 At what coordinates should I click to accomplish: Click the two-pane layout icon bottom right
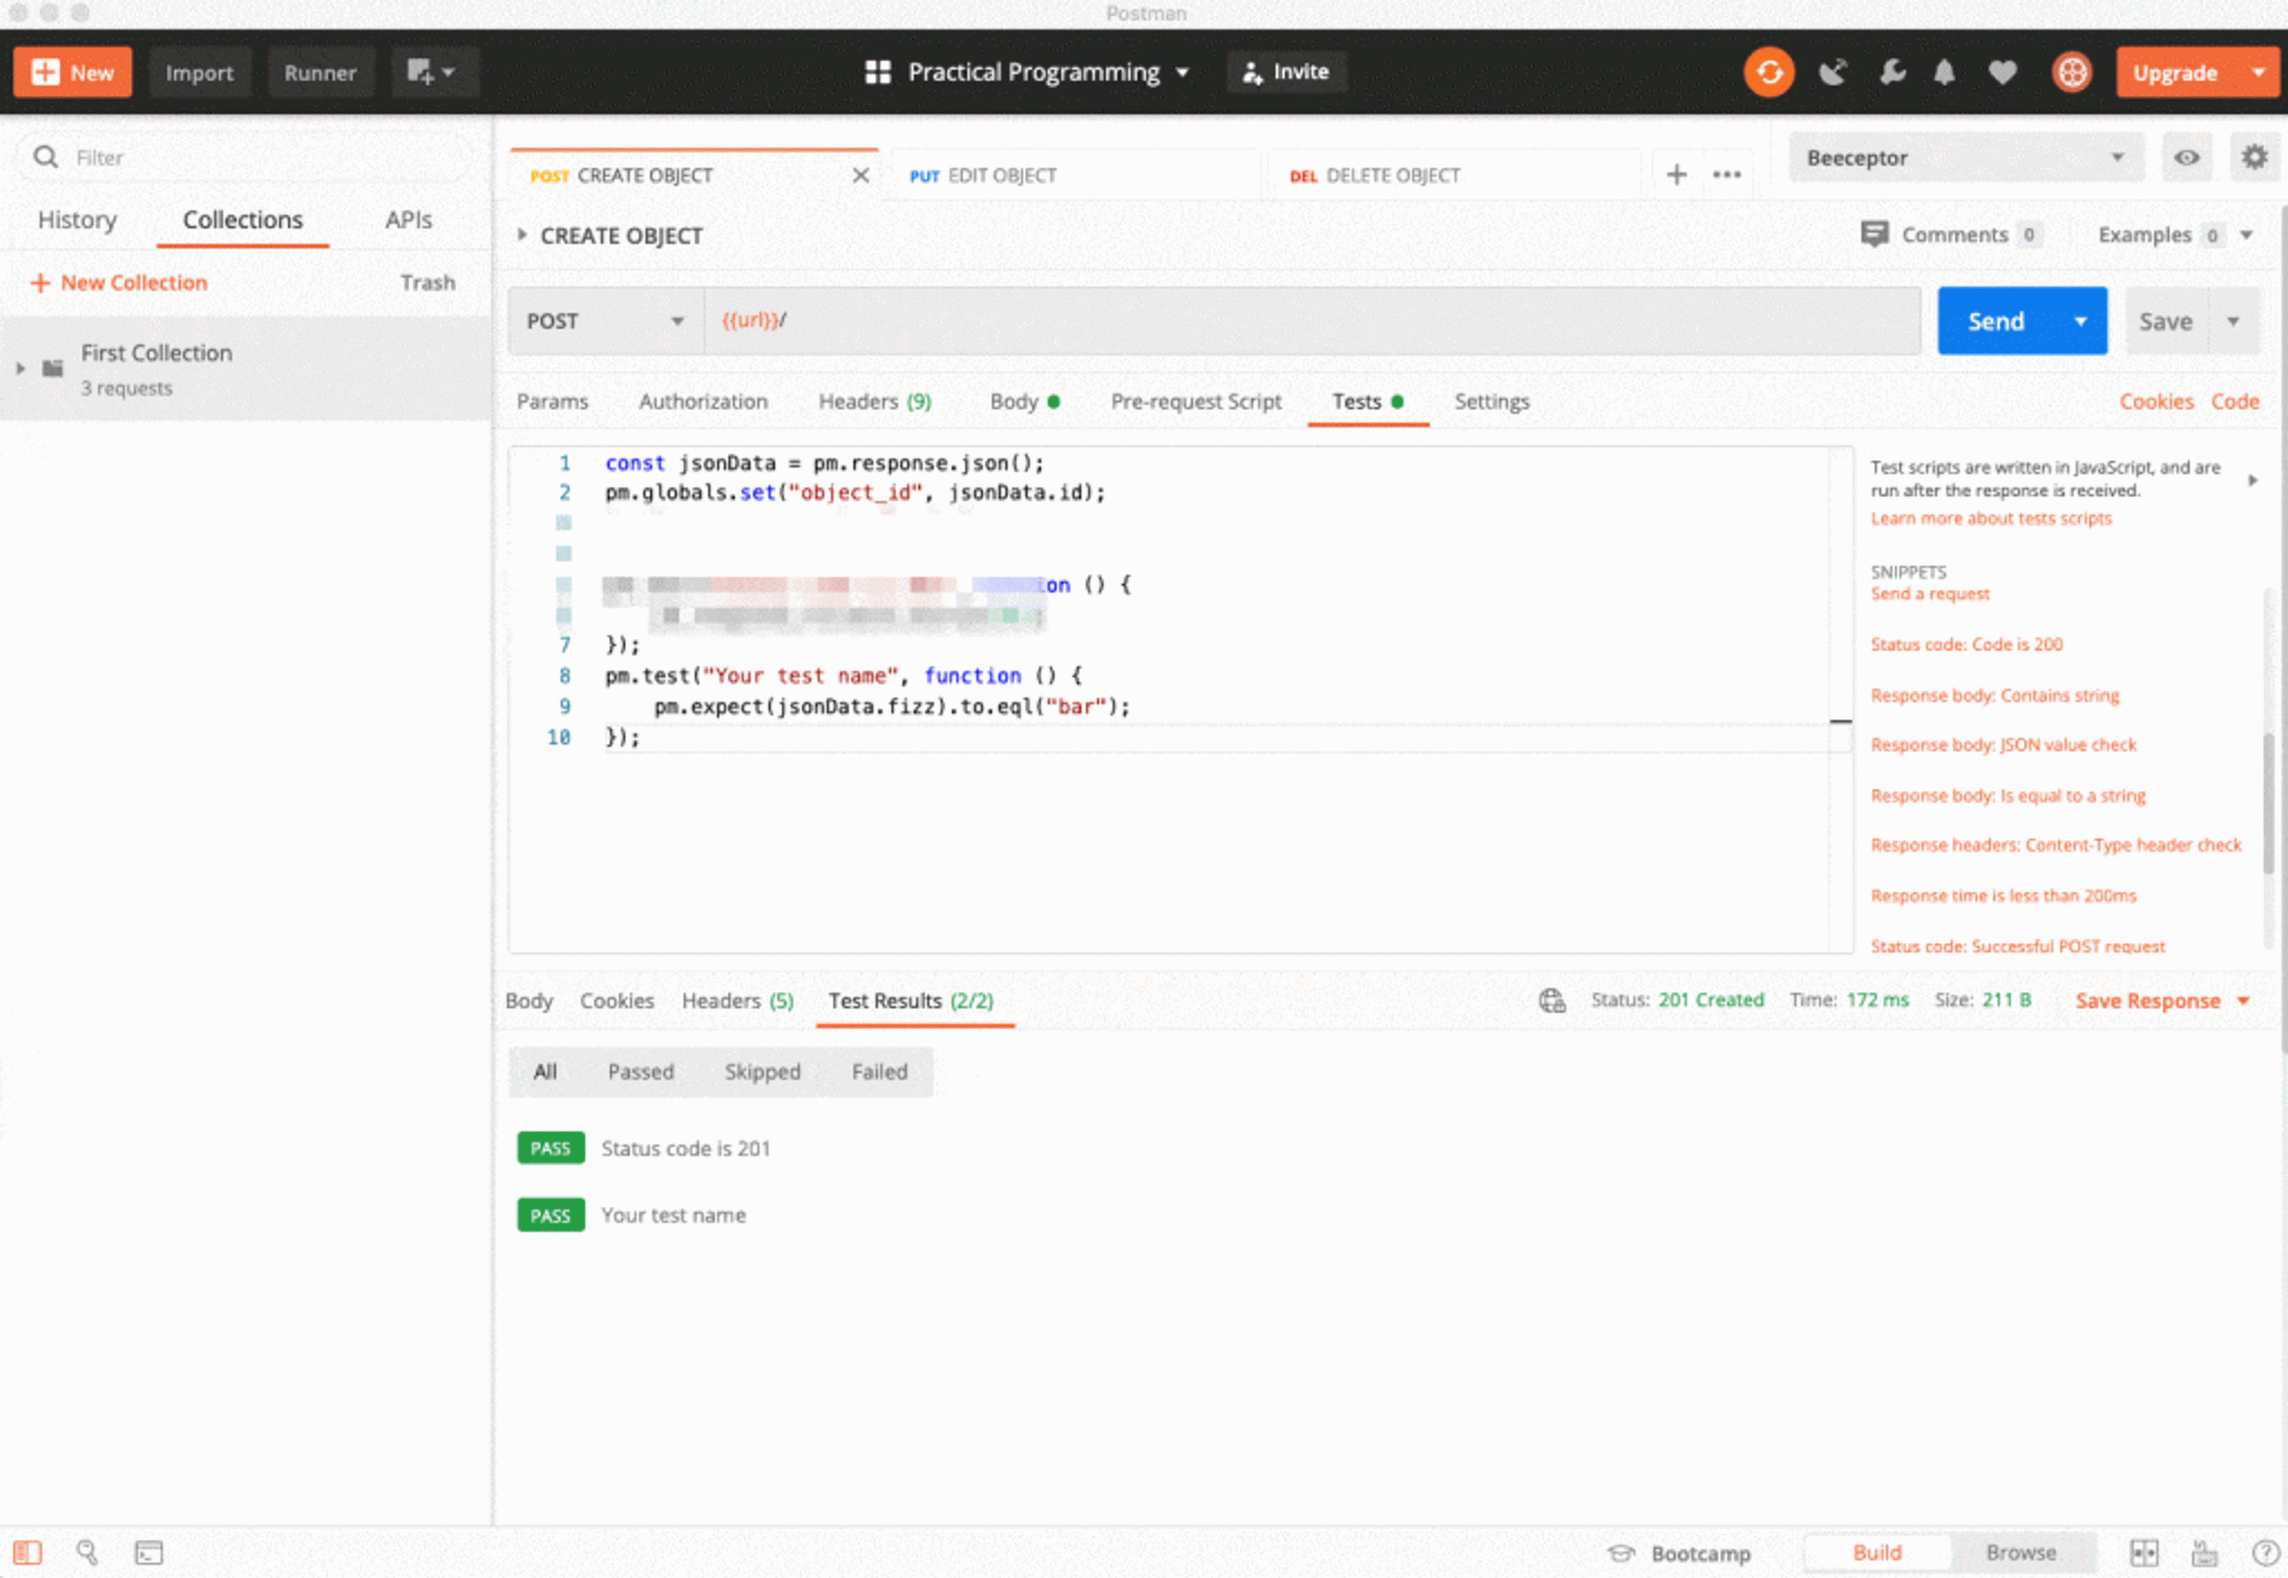(x=2143, y=1552)
